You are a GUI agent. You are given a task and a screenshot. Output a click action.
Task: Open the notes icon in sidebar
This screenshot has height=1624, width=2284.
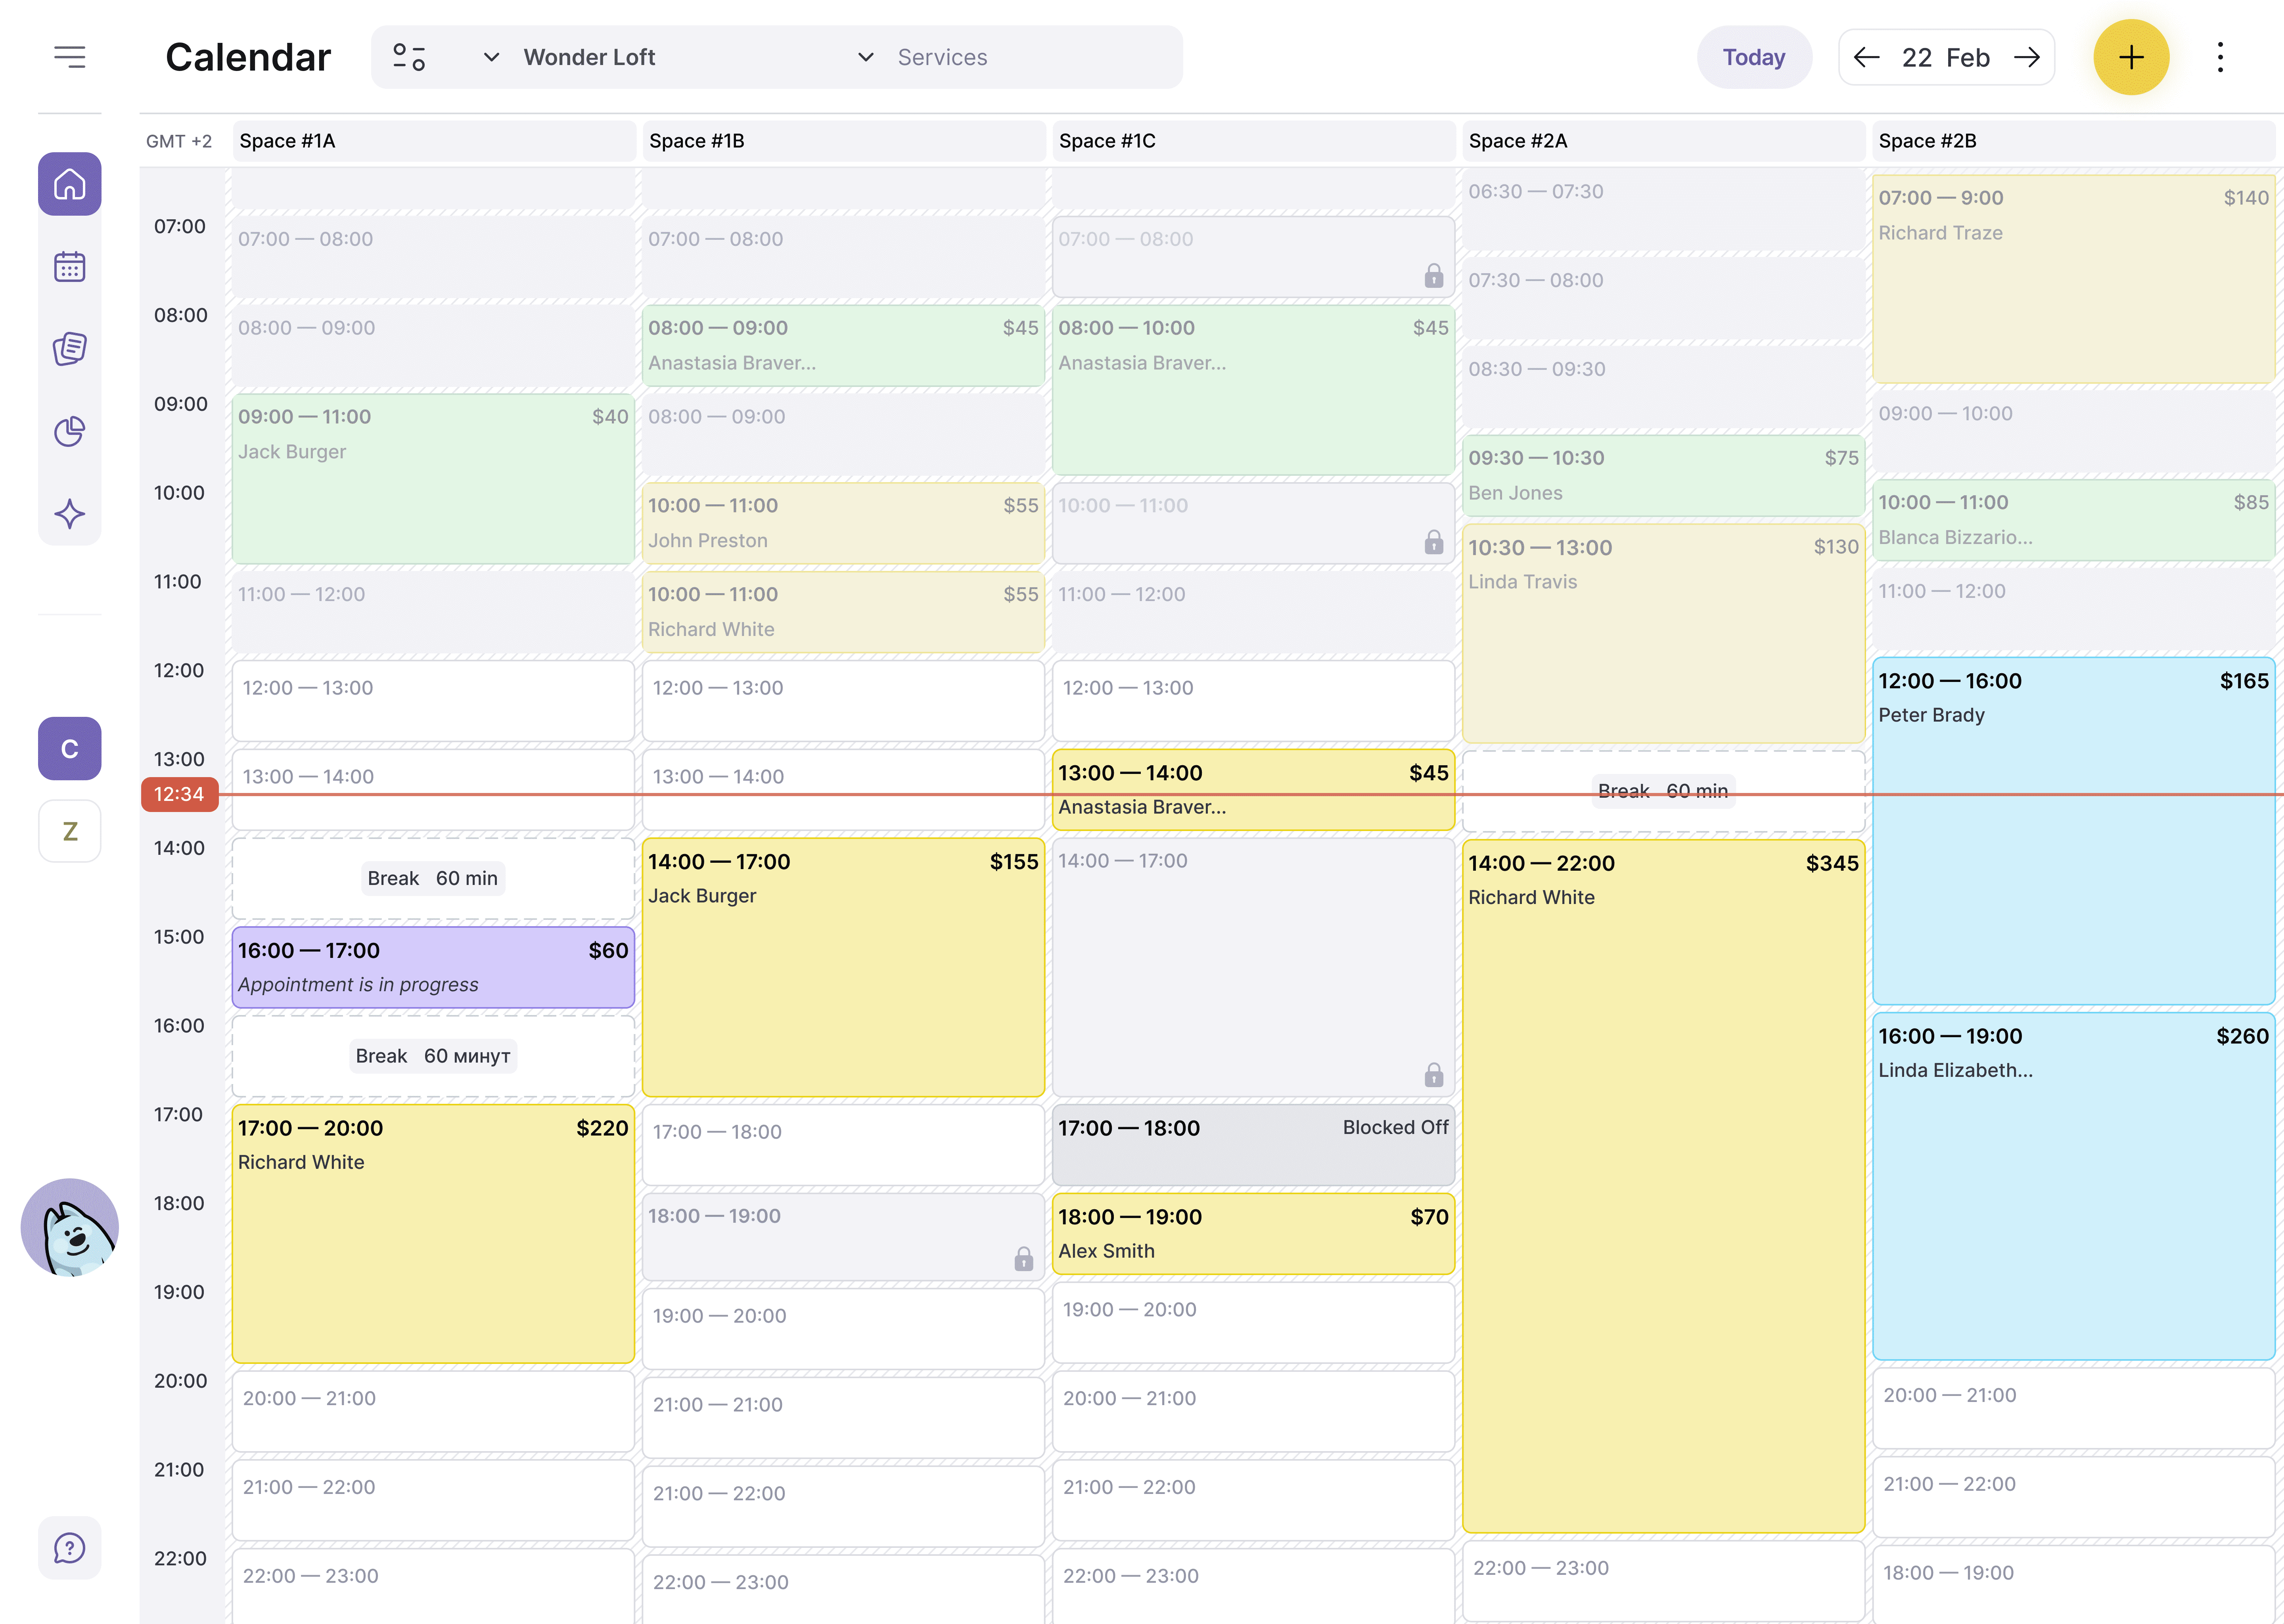pos(69,349)
